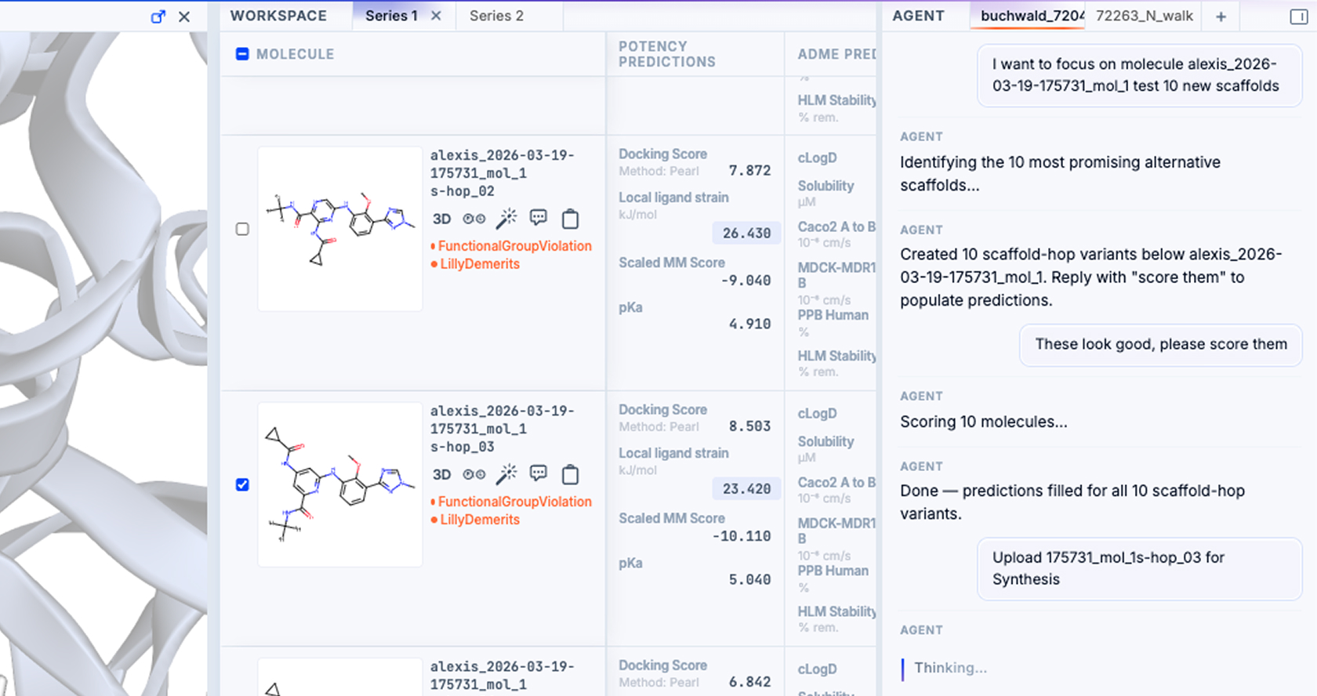
Task: Open 3D view for s-hop_02
Action: [442, 219]
